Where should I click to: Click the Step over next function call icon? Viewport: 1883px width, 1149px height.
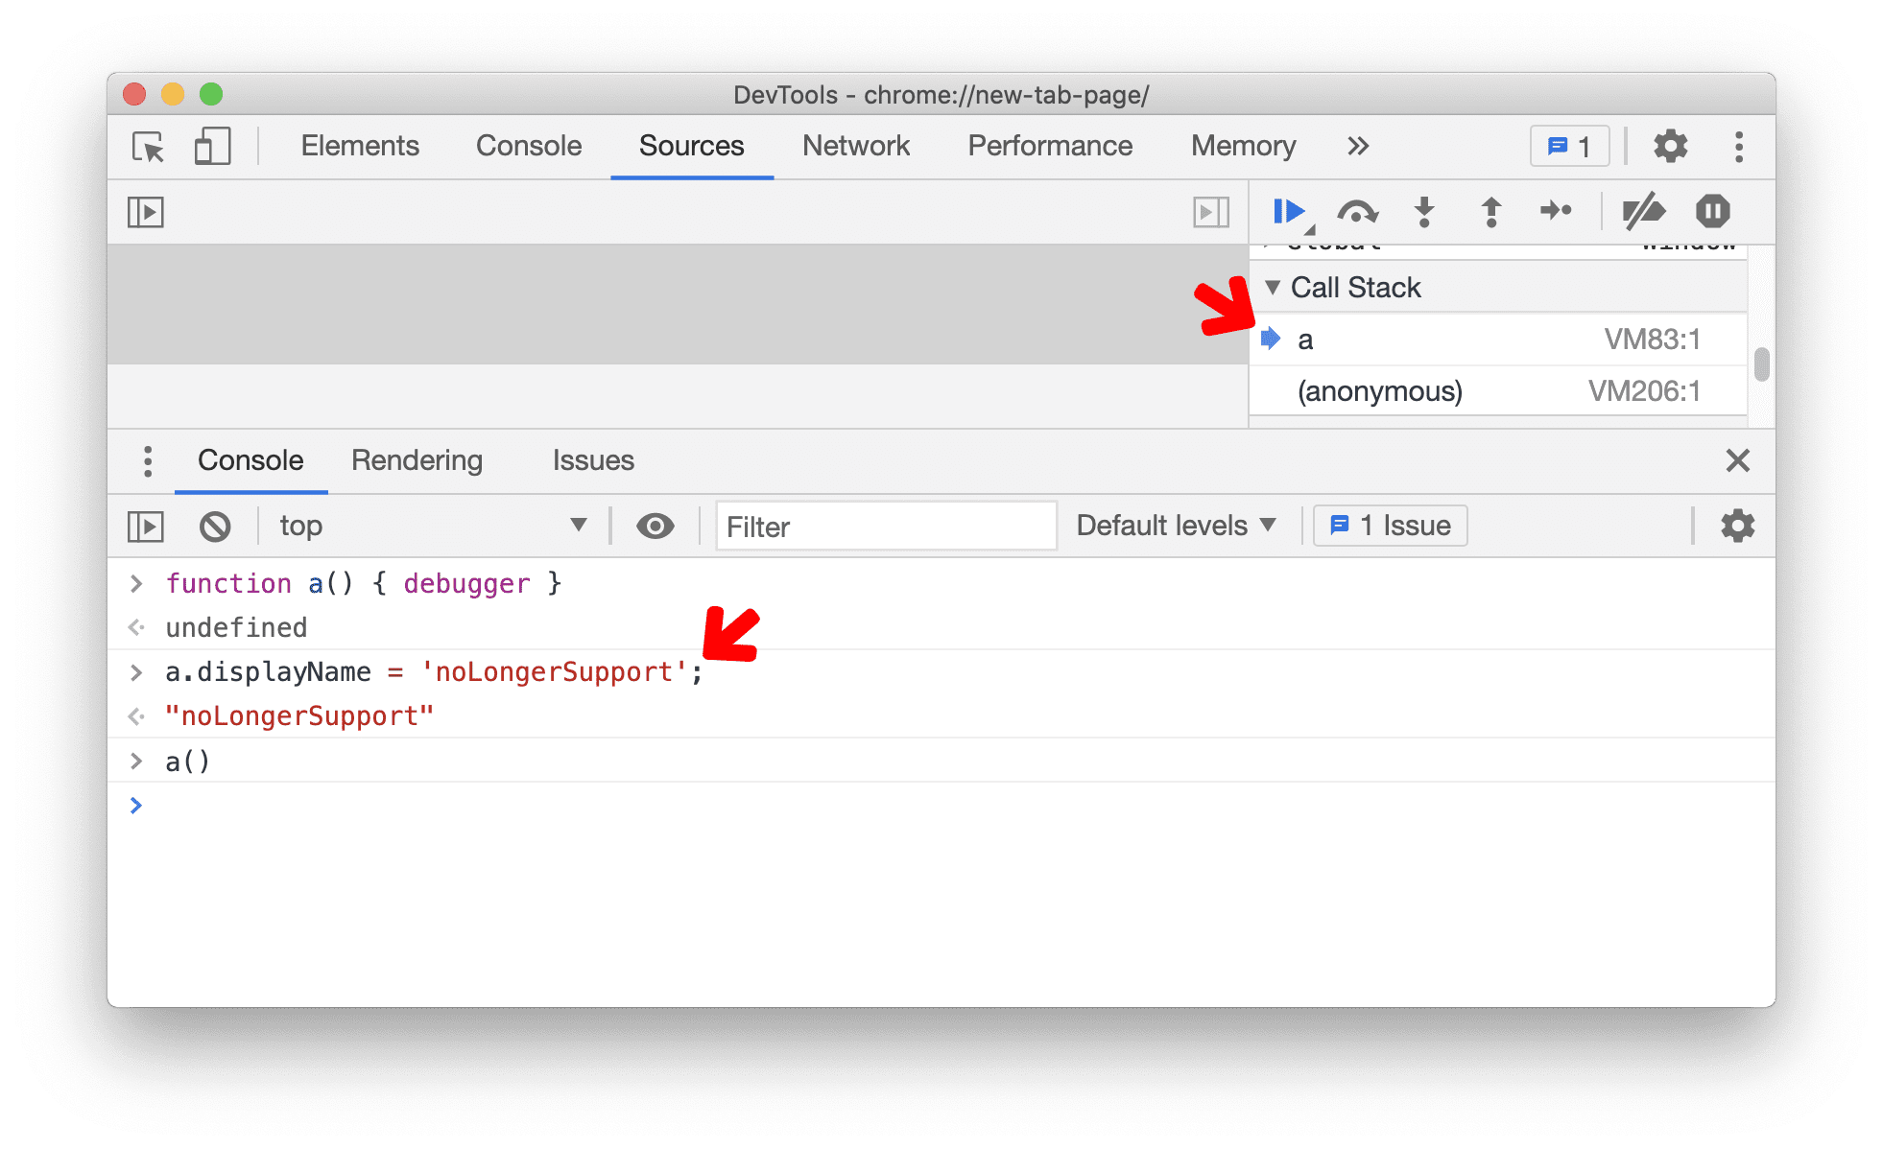[x=1351, y=211]
